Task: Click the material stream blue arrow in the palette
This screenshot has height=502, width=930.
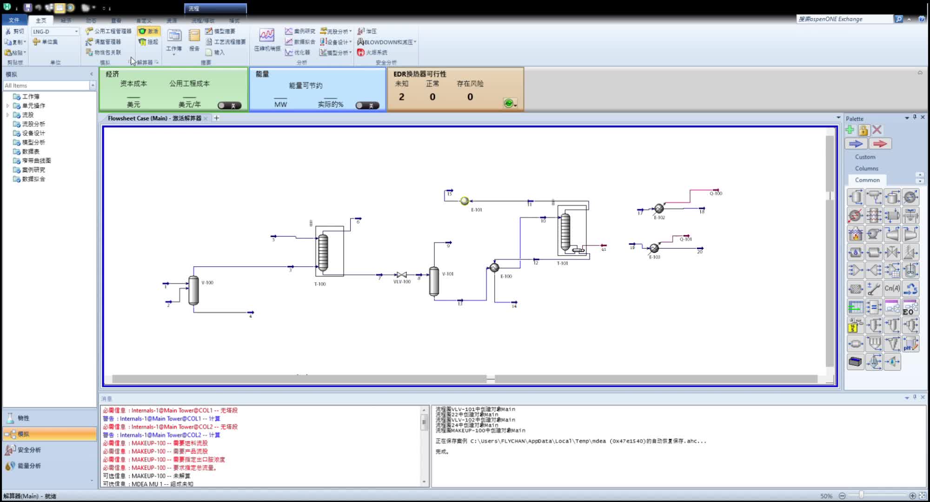Action: coord(856,144)
